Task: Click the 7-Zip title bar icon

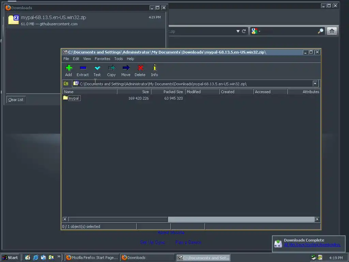Action: pos(65,52)
